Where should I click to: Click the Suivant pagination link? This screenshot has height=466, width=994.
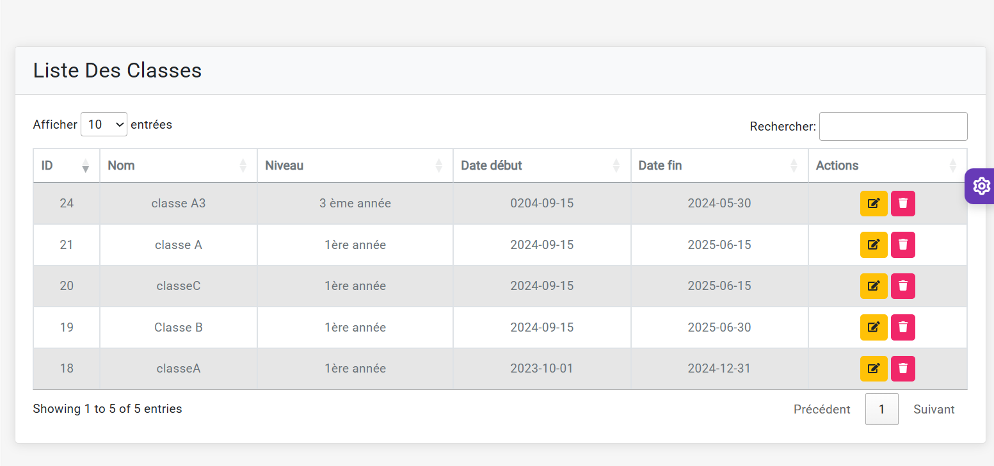click(934, 409)
